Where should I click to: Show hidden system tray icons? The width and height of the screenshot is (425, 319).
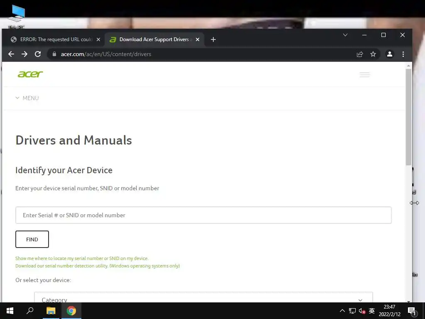pos(342,311)
